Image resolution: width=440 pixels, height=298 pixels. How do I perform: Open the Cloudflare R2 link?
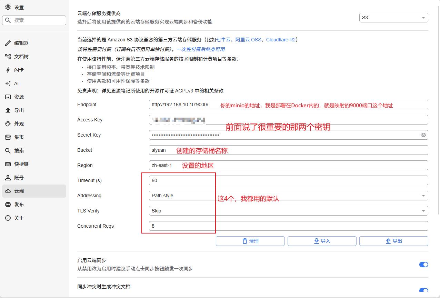(x=281, y=40)
